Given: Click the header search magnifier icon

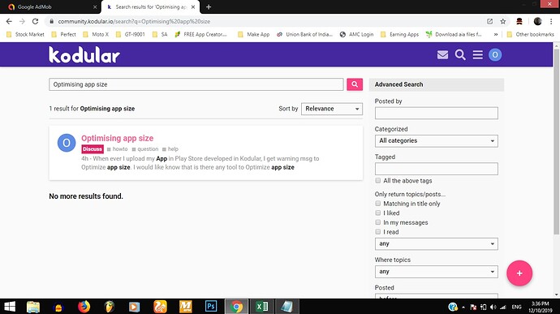Looking at the screenshot, I should pos(460,54).
